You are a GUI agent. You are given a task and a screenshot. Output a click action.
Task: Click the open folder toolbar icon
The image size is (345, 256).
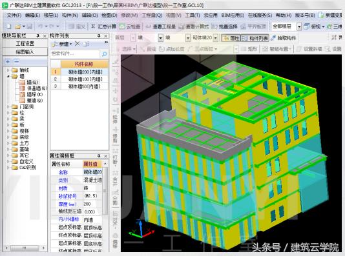tap(17, 26)
